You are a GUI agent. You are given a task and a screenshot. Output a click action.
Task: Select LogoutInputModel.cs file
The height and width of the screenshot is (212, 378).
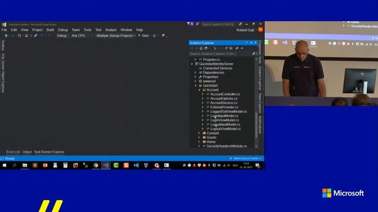coord(225,124)
